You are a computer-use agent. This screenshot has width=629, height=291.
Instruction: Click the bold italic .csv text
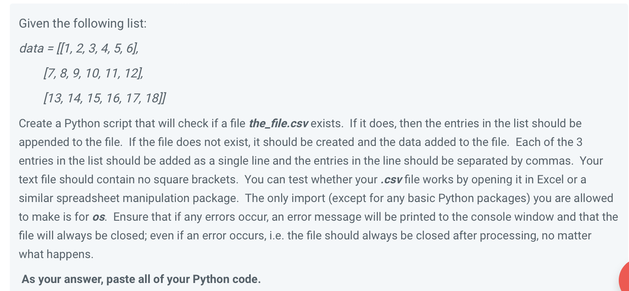click(x=392, y=179)
